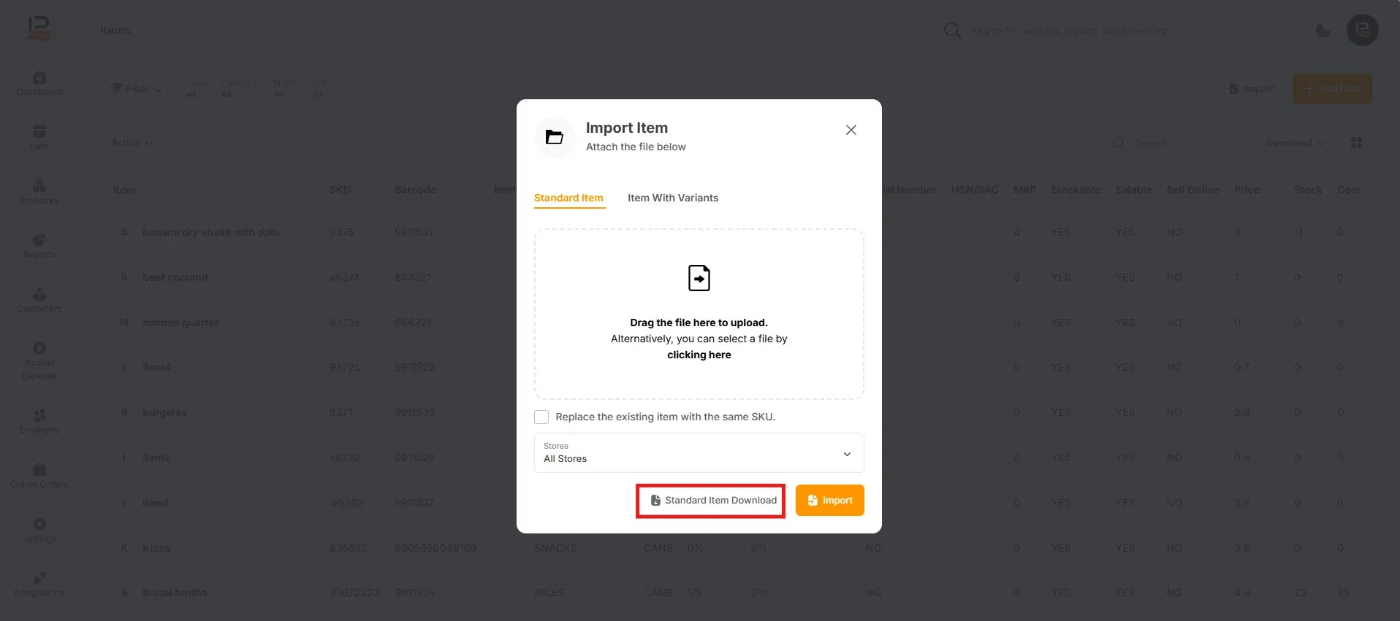Open the Dashboard sidebar icon
The image size is (1400, 621).
(x=39, y=83)
